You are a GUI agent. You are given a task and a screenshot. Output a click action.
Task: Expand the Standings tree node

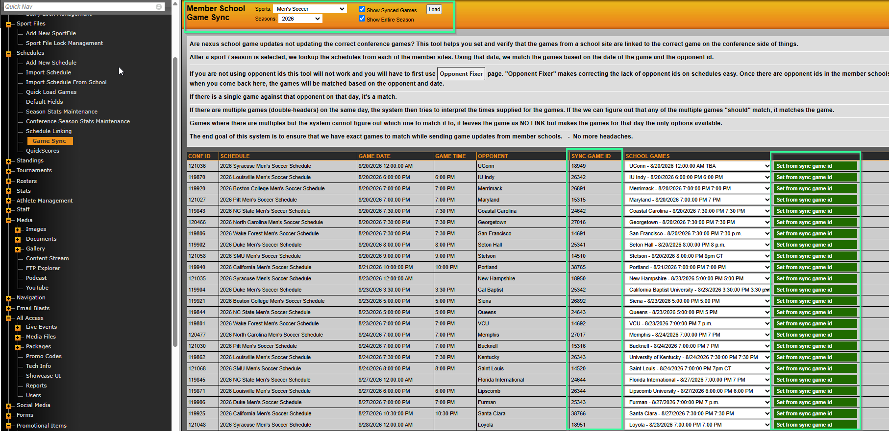(x=8, y=161)
